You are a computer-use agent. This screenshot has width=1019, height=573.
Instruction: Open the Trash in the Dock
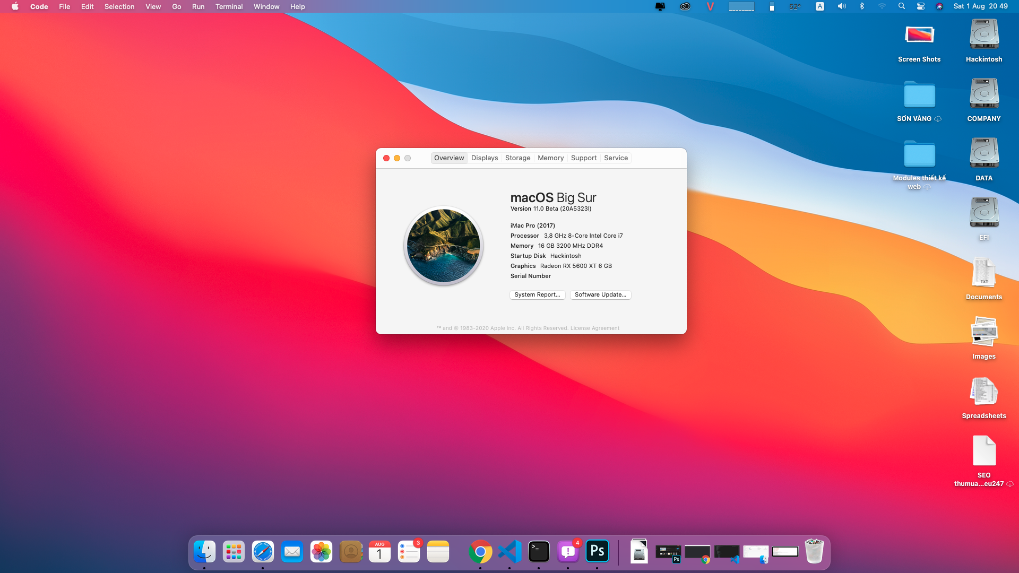pos(814,552)
